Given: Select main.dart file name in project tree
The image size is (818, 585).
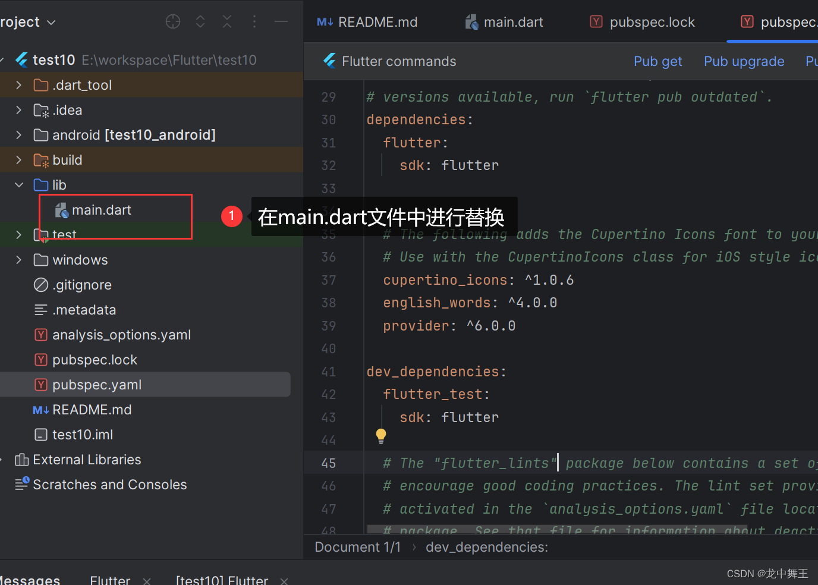Looking at the screenshot, I should [102, 210].
